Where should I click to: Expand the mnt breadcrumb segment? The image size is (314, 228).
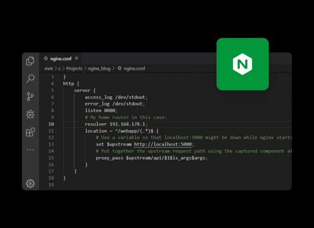[49, 68]
